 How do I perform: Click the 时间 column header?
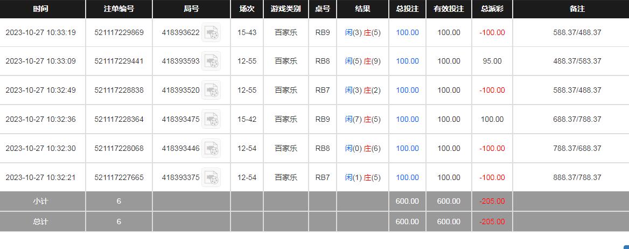(40, 9)
